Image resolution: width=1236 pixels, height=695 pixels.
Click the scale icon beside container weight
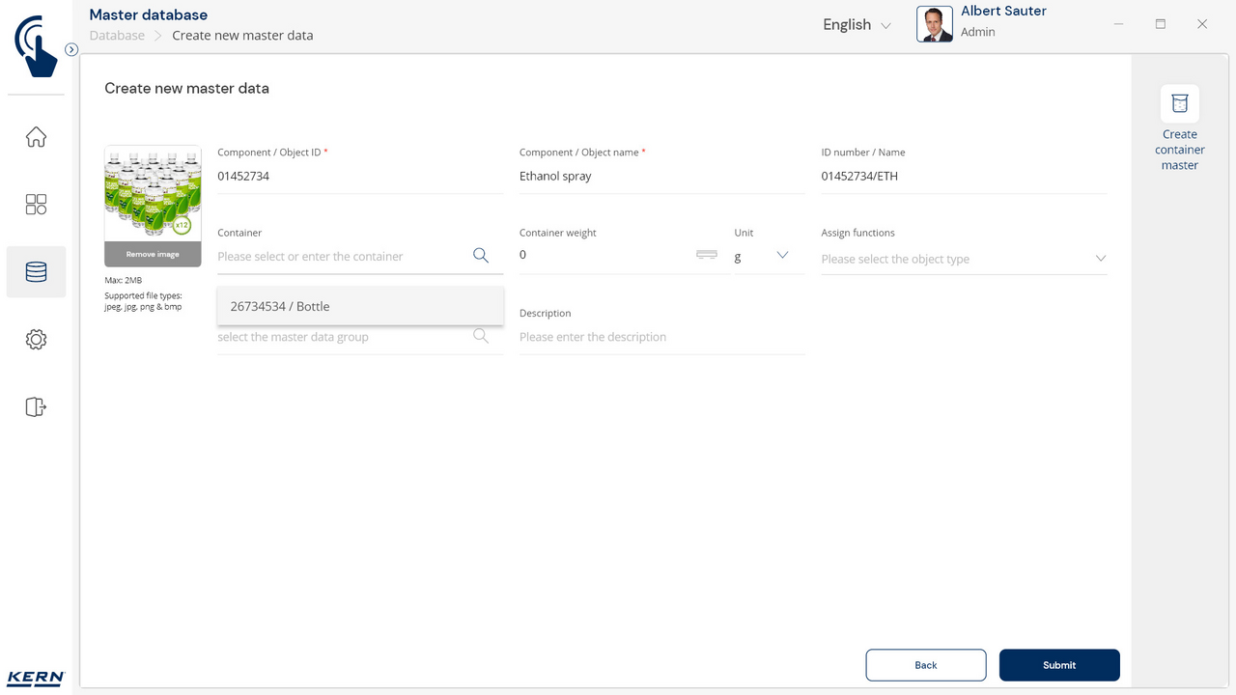(x=707, y=255)
